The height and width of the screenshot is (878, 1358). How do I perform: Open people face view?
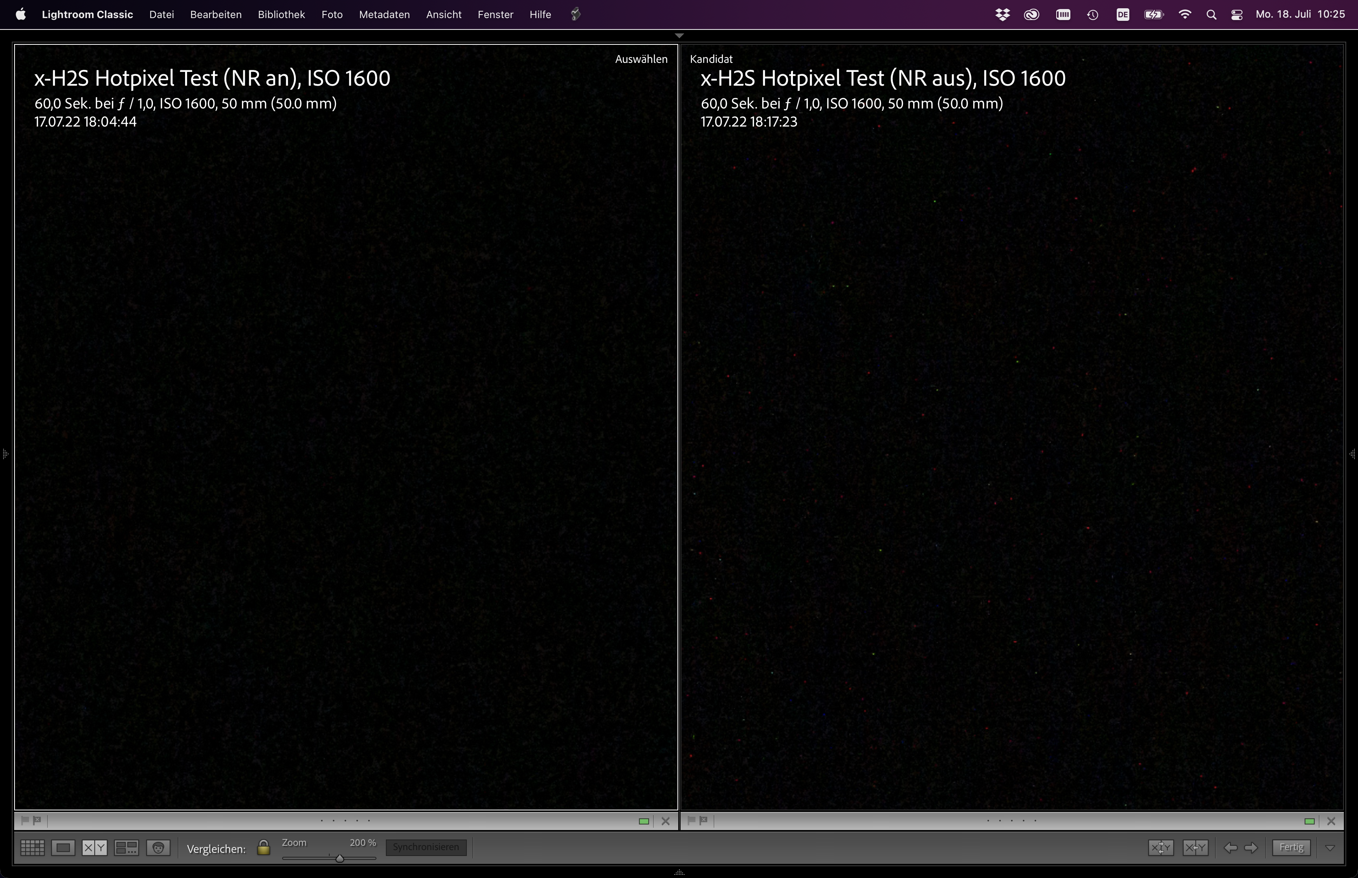pos(158,848)
